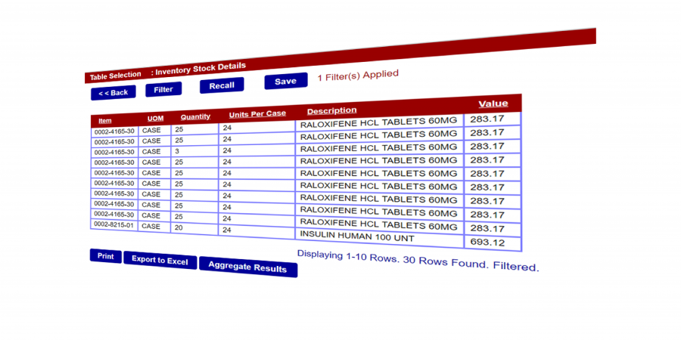
Task: Click Export to Excel
Action: 160,260
